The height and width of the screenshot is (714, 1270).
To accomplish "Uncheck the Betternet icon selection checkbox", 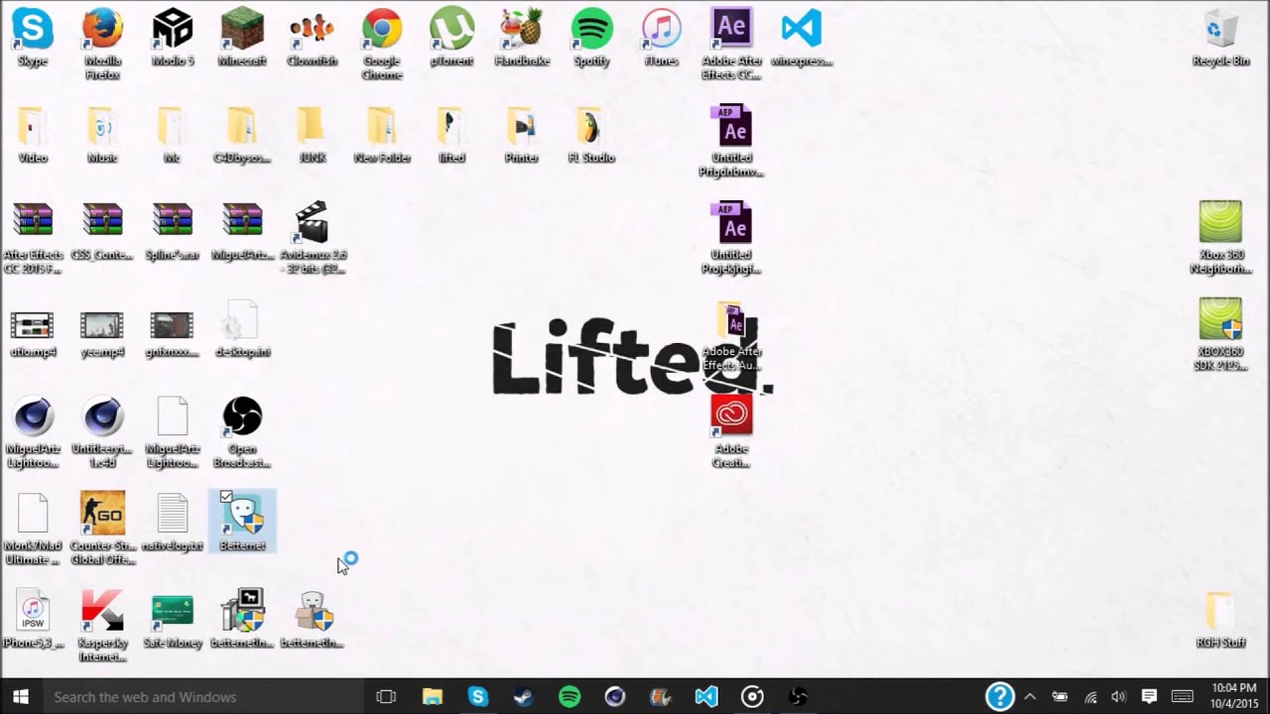I will coord(226,496).
